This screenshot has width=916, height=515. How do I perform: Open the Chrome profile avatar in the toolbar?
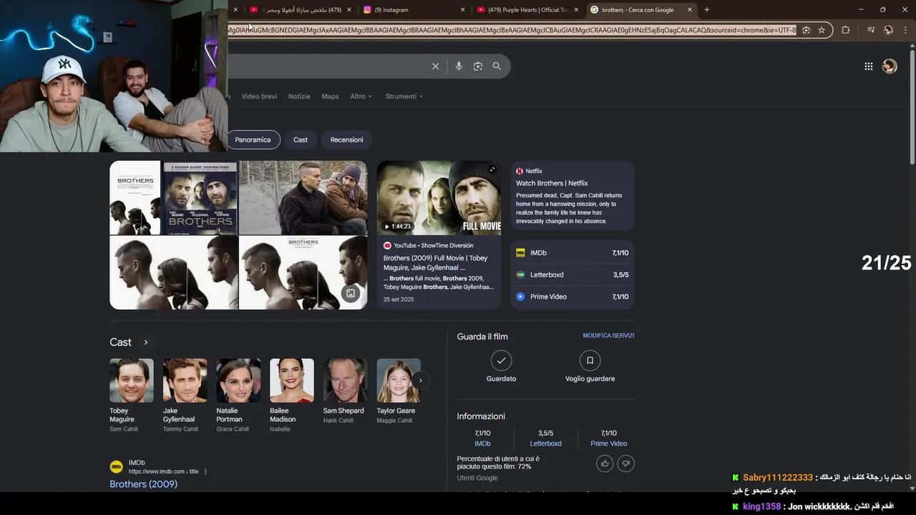tap(888, 30)
